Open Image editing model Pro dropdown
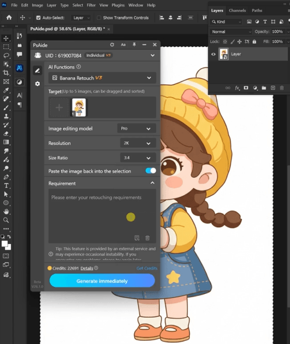This screenshot has width=290, height=344. point(137,128)
